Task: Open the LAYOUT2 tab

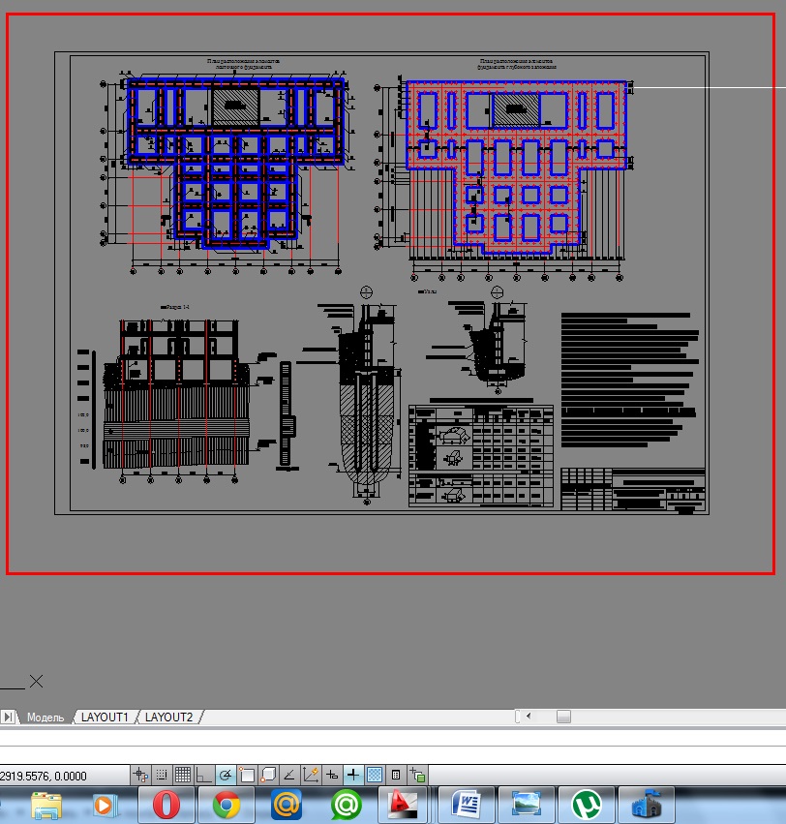Action: click(169, 717)
